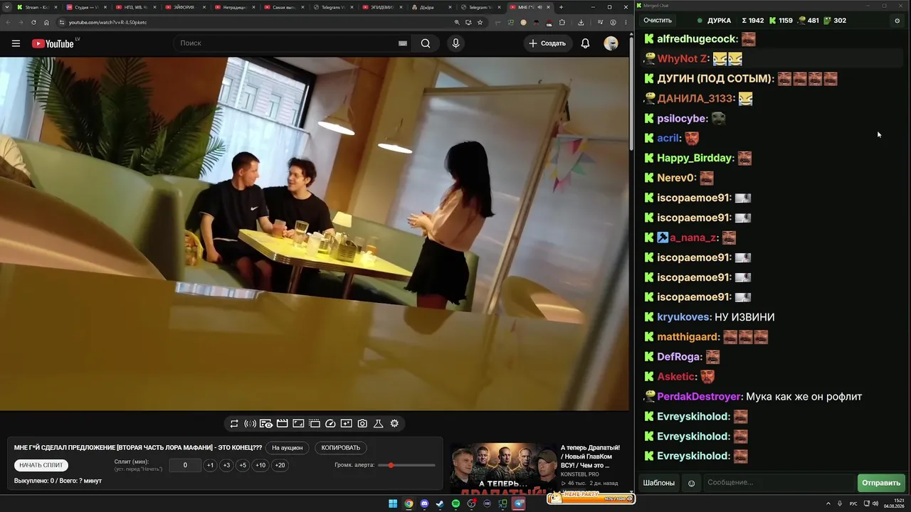Open the on-screen keyboard in the search box

[403, 43]
